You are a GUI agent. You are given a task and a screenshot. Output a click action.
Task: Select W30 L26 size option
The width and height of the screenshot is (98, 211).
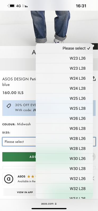[x=64, y=159]
